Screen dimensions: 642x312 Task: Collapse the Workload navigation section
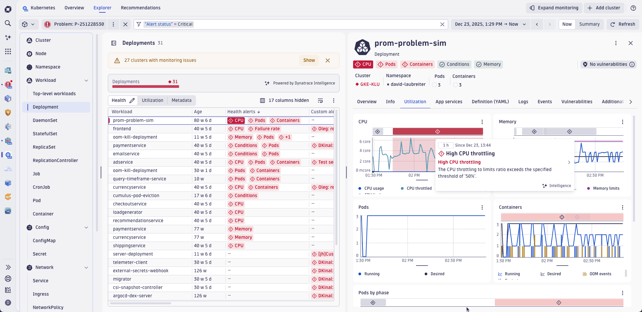pyautogui.click(x=86, y=80)
